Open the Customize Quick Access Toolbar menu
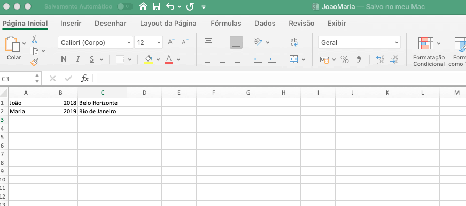 click(x=204, y=7)
